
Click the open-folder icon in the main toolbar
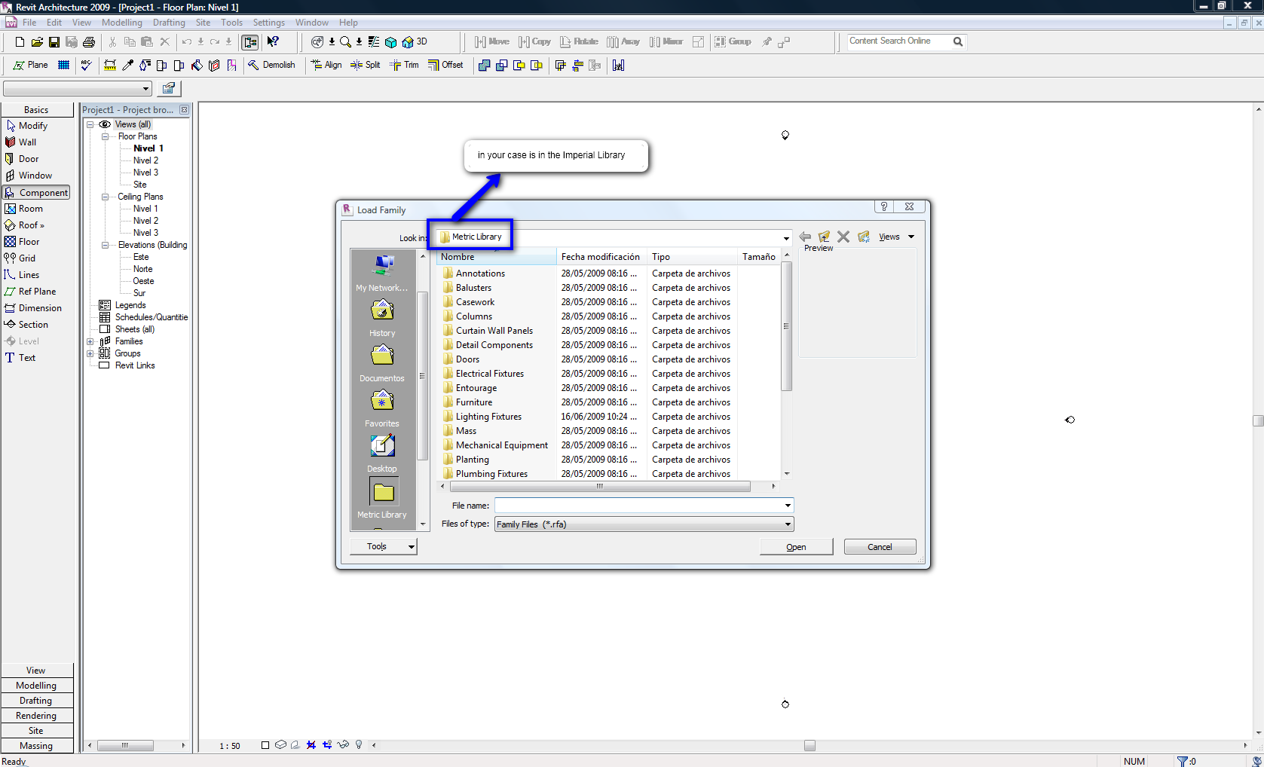(x=37, y=42)
